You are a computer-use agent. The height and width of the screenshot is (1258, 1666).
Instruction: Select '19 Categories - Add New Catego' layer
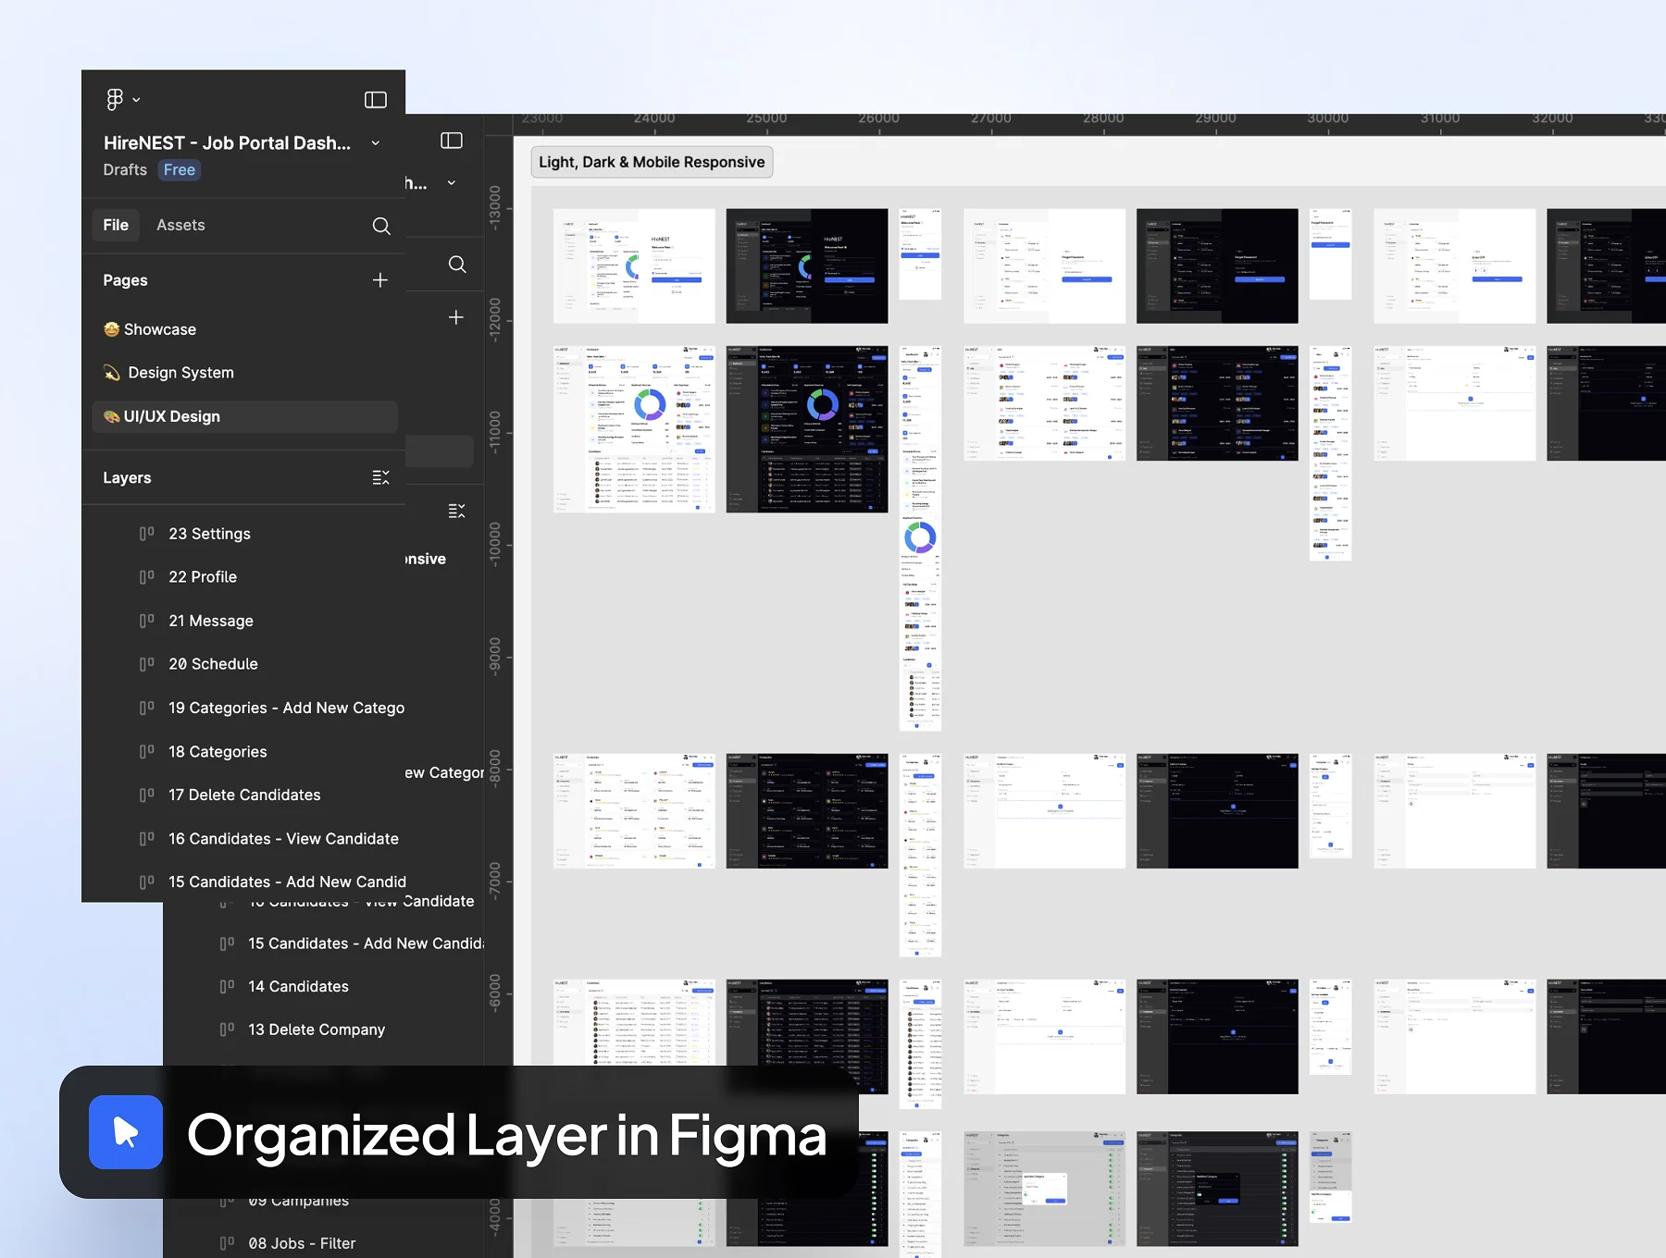point(287,708)
